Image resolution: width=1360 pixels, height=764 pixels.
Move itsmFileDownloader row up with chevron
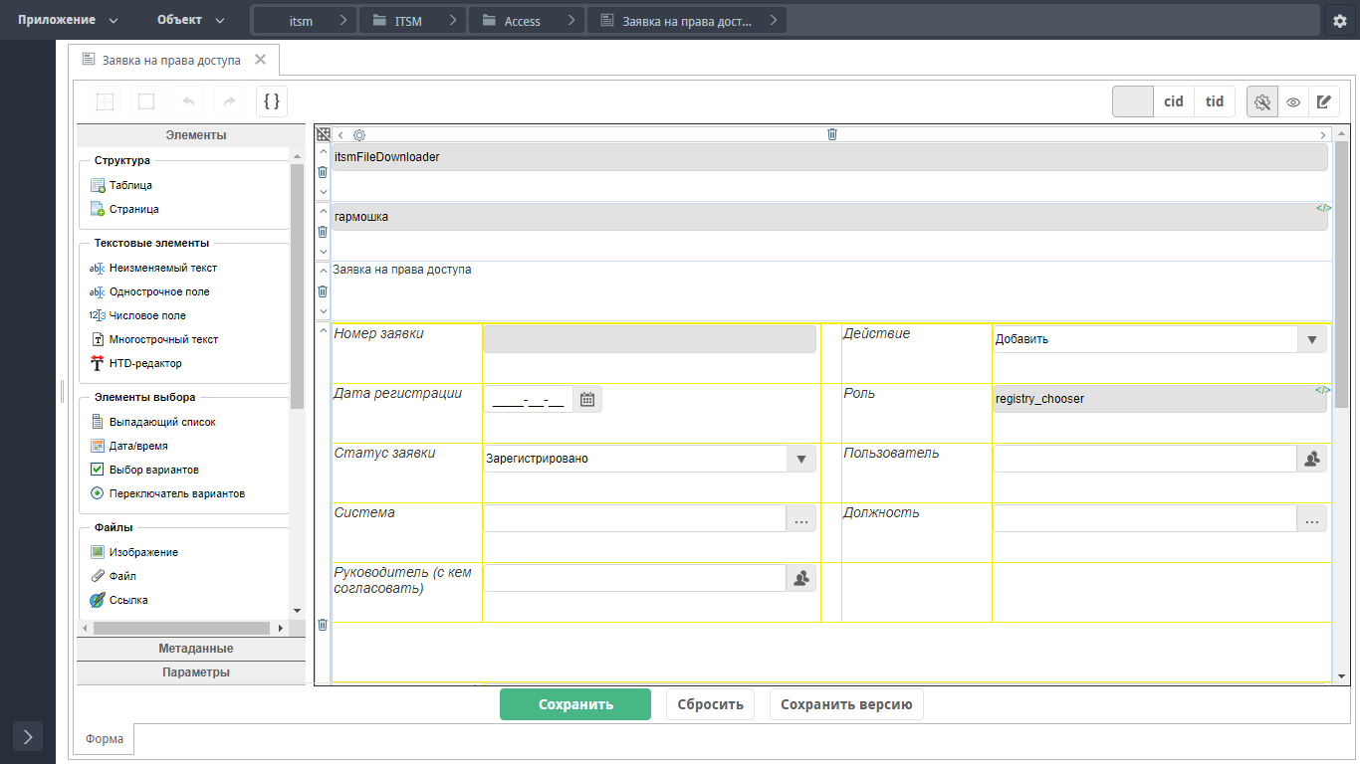pyautogui.click(x=323, y=152)
